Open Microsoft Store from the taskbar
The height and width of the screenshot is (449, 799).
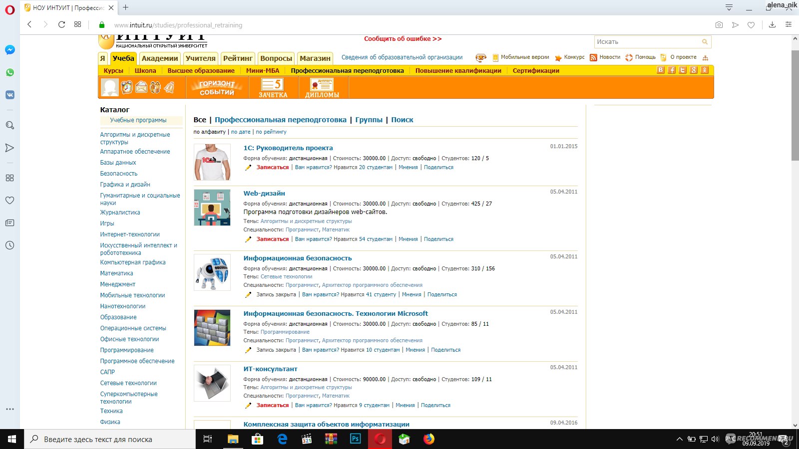click(x=257, y=439)
